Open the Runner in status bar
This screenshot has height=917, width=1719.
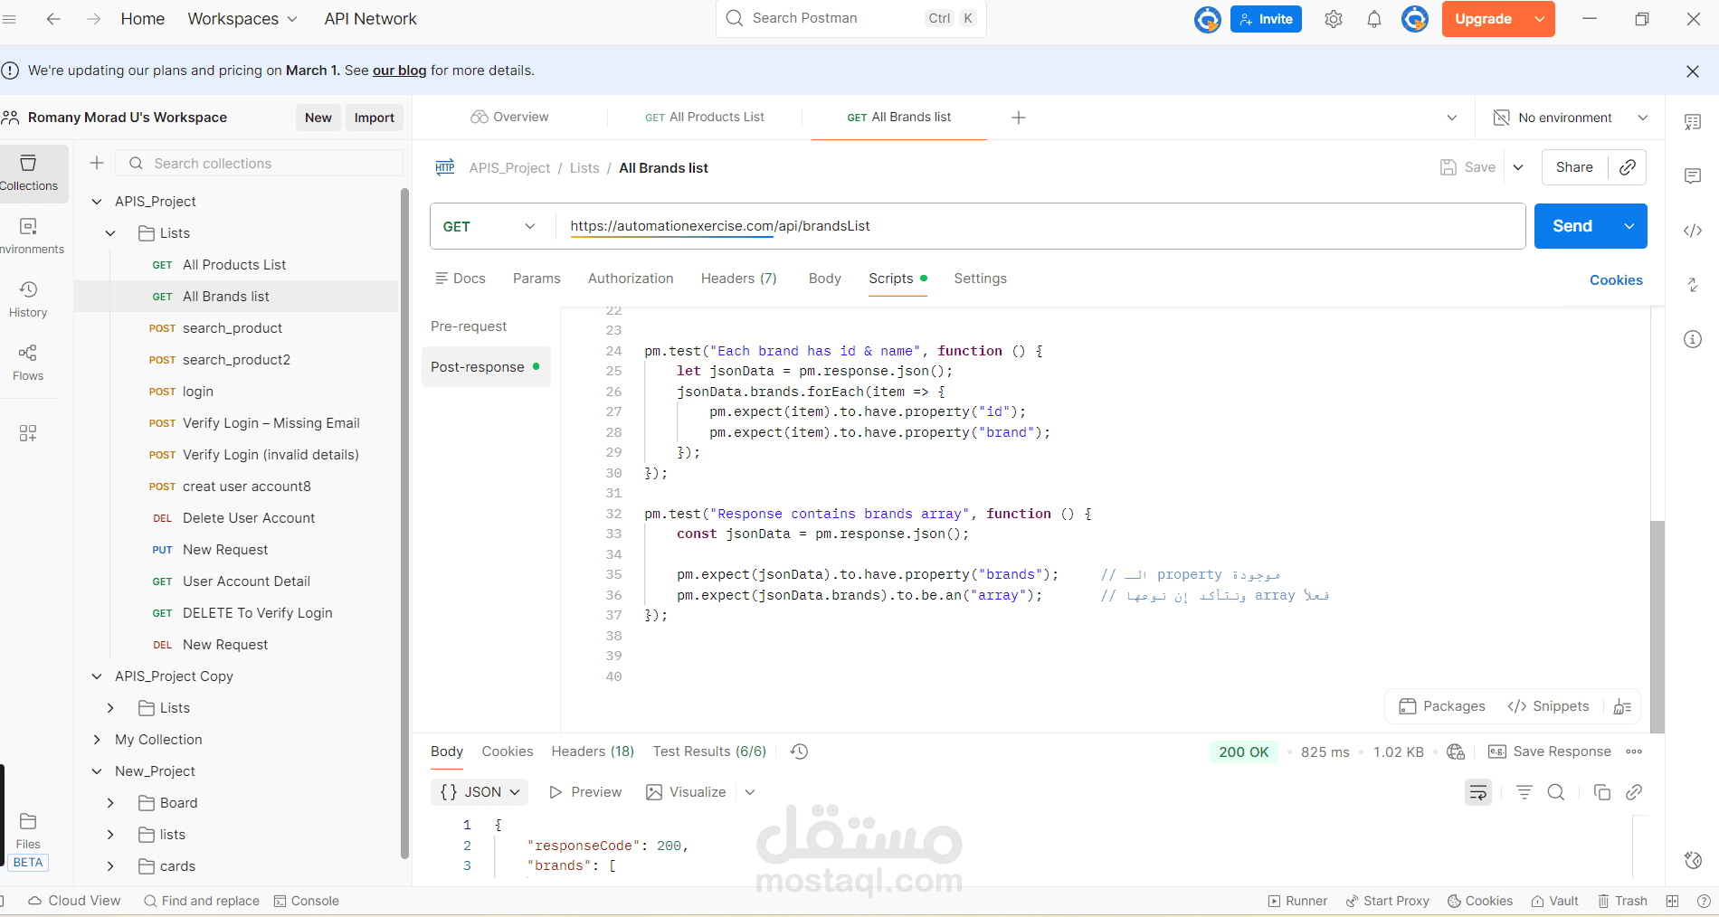coord(1297,901)
